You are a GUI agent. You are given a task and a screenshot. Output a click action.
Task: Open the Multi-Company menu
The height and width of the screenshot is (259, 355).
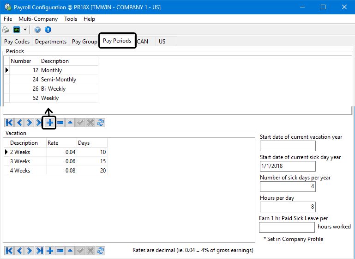(x=38, y=19)
